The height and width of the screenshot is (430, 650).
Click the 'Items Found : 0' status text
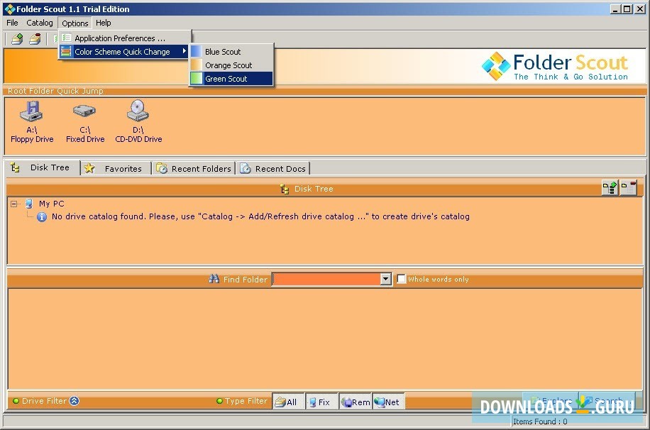(540, 421)
